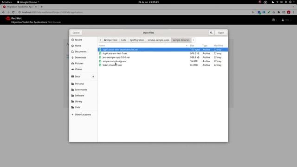
Task: Open the Chrome three-dot menu
Action: tap(294, 13)
